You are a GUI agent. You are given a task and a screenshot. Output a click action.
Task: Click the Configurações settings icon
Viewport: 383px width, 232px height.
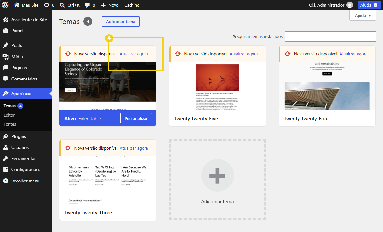pos(5,169)
